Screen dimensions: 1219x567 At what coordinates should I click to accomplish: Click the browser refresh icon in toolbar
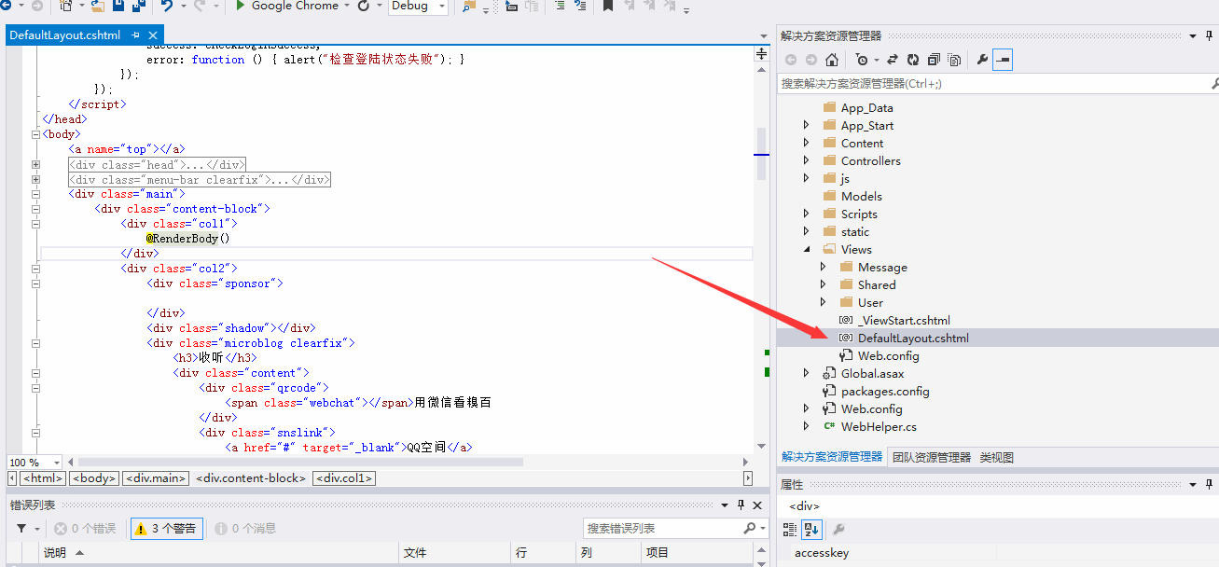[x=364, y=7]
